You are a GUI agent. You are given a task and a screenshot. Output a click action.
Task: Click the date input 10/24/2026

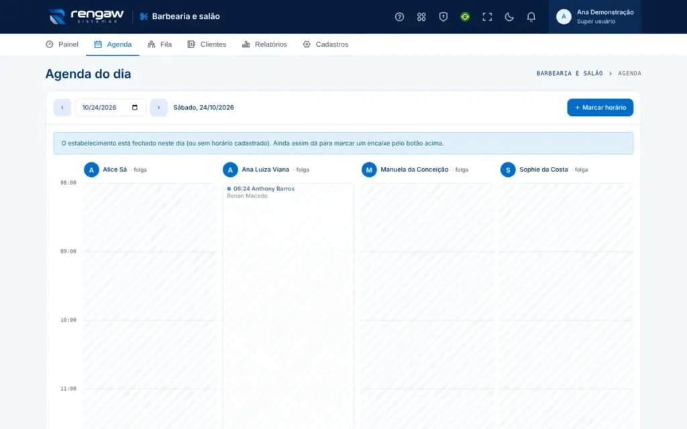click(111, 107)
